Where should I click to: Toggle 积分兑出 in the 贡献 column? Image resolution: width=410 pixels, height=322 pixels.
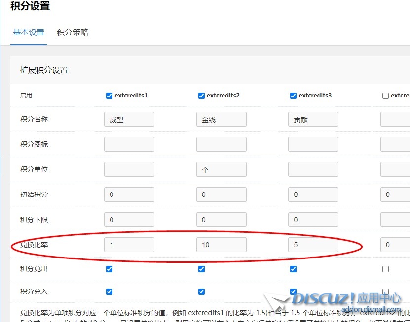[294, 269]
